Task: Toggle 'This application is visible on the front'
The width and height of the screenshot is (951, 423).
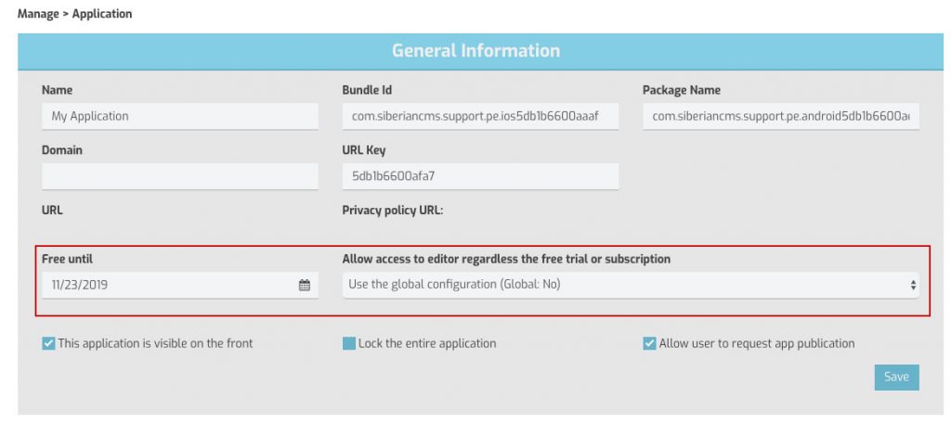Action: pyautogui.click(x=49, y=343)
